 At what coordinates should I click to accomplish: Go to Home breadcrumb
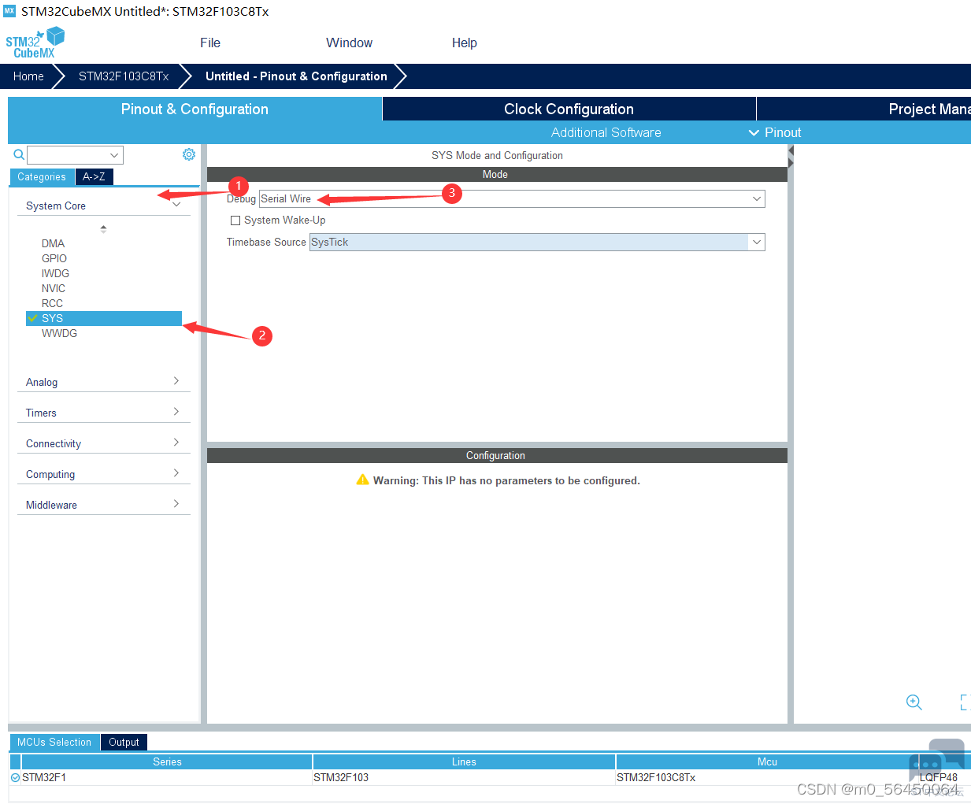point(28,76)
